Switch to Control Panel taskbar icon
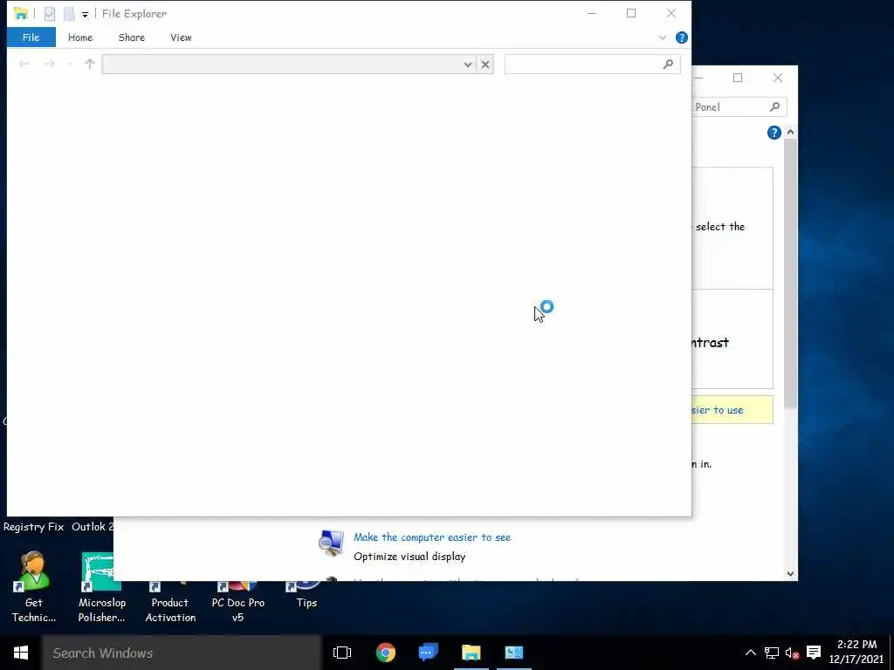This screenshot has height=670, width=894. point(513,653)
